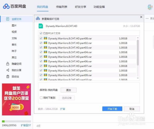Click the file list scroll up arrow
The width and height of the screenshot is (154, 129).
(138, 38)
